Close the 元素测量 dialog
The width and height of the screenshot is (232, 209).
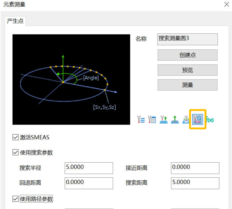click(226, 5)
